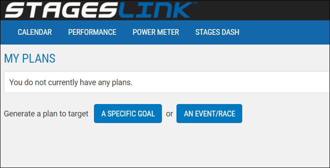Open the Power Meter page
Screen dimensions: 330x168
pyautogui.click(x=156, y=32)
